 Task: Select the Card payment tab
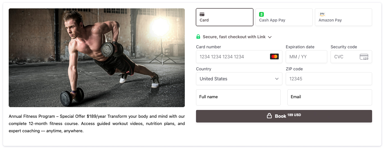[x=224, y=17]
